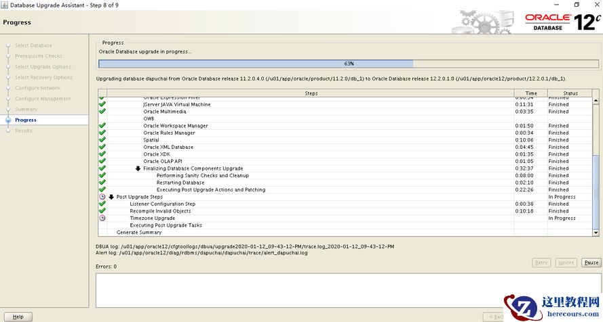Click green checkmark for Spatial row
The image size is (603, 322).
click(x=102, y=139)
